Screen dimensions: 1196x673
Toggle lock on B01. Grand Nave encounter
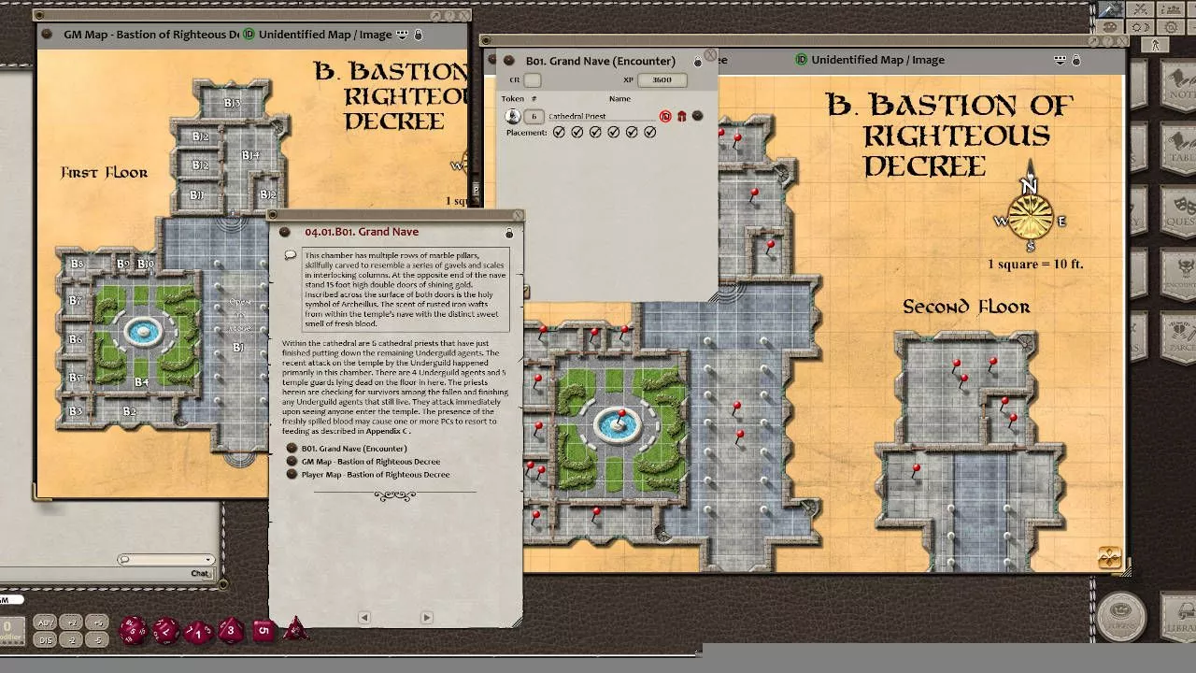tap(698, 62)
